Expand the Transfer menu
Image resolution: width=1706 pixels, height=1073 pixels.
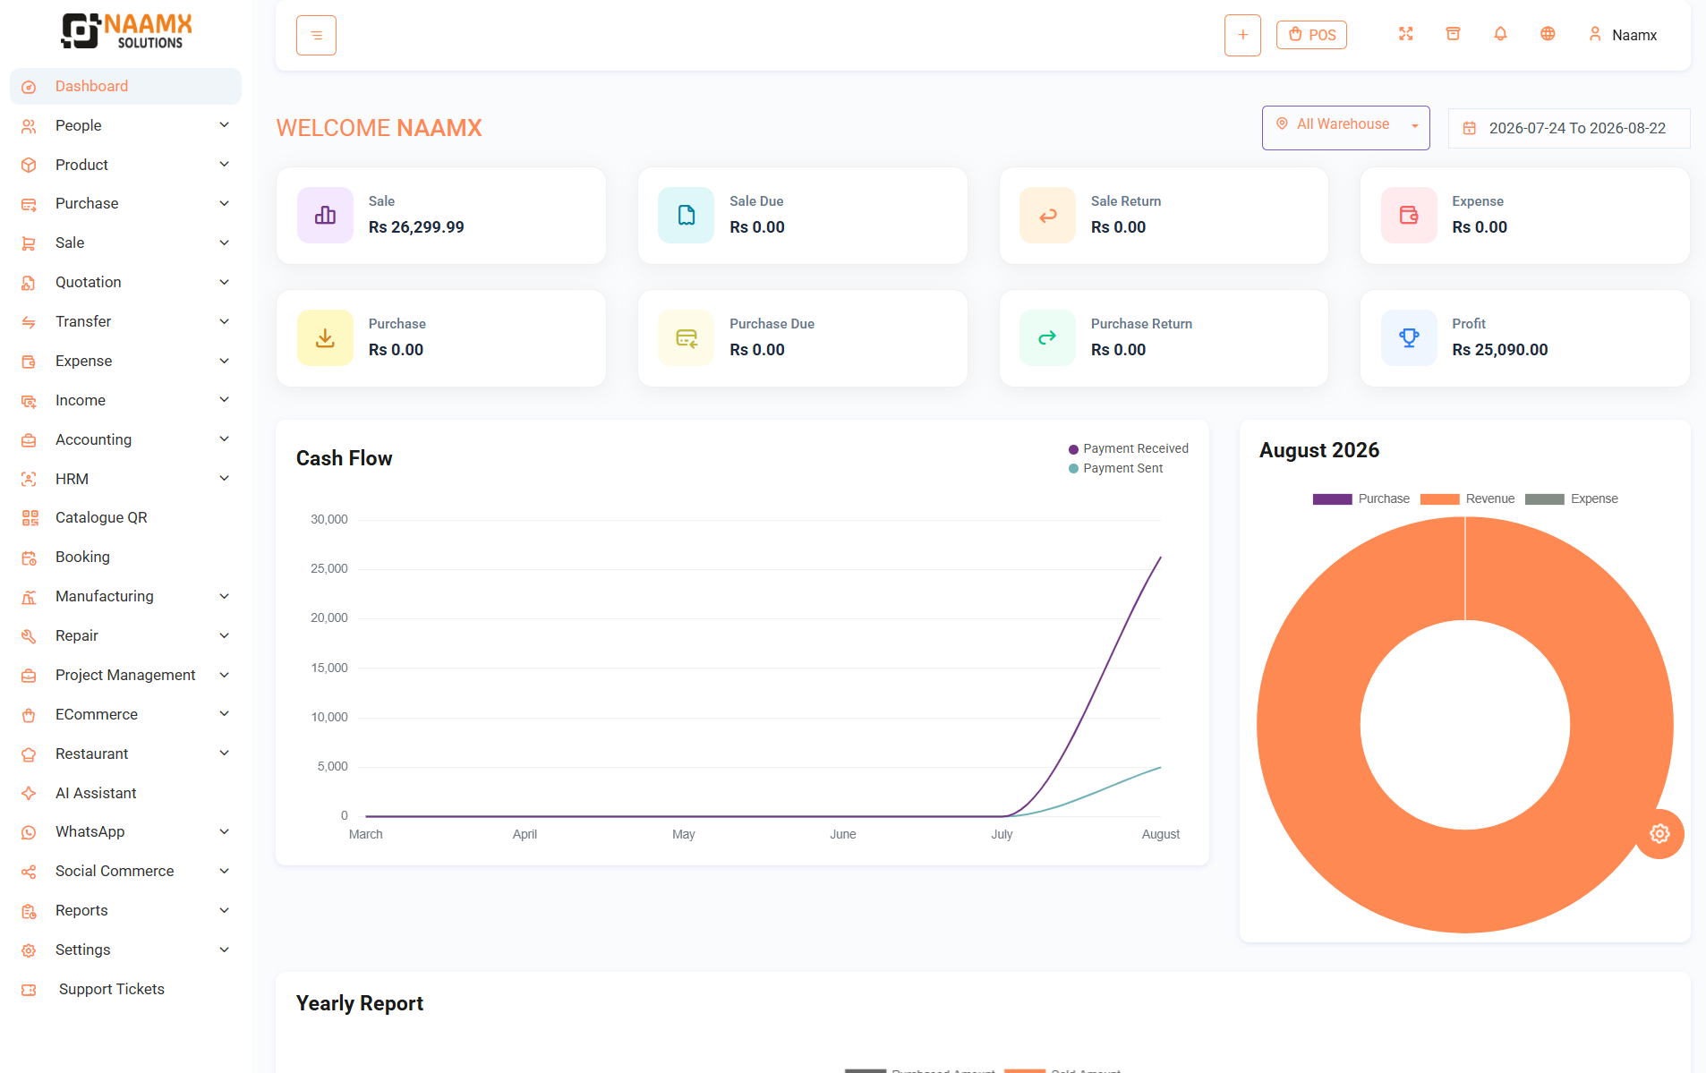click(x=125, y=321)
